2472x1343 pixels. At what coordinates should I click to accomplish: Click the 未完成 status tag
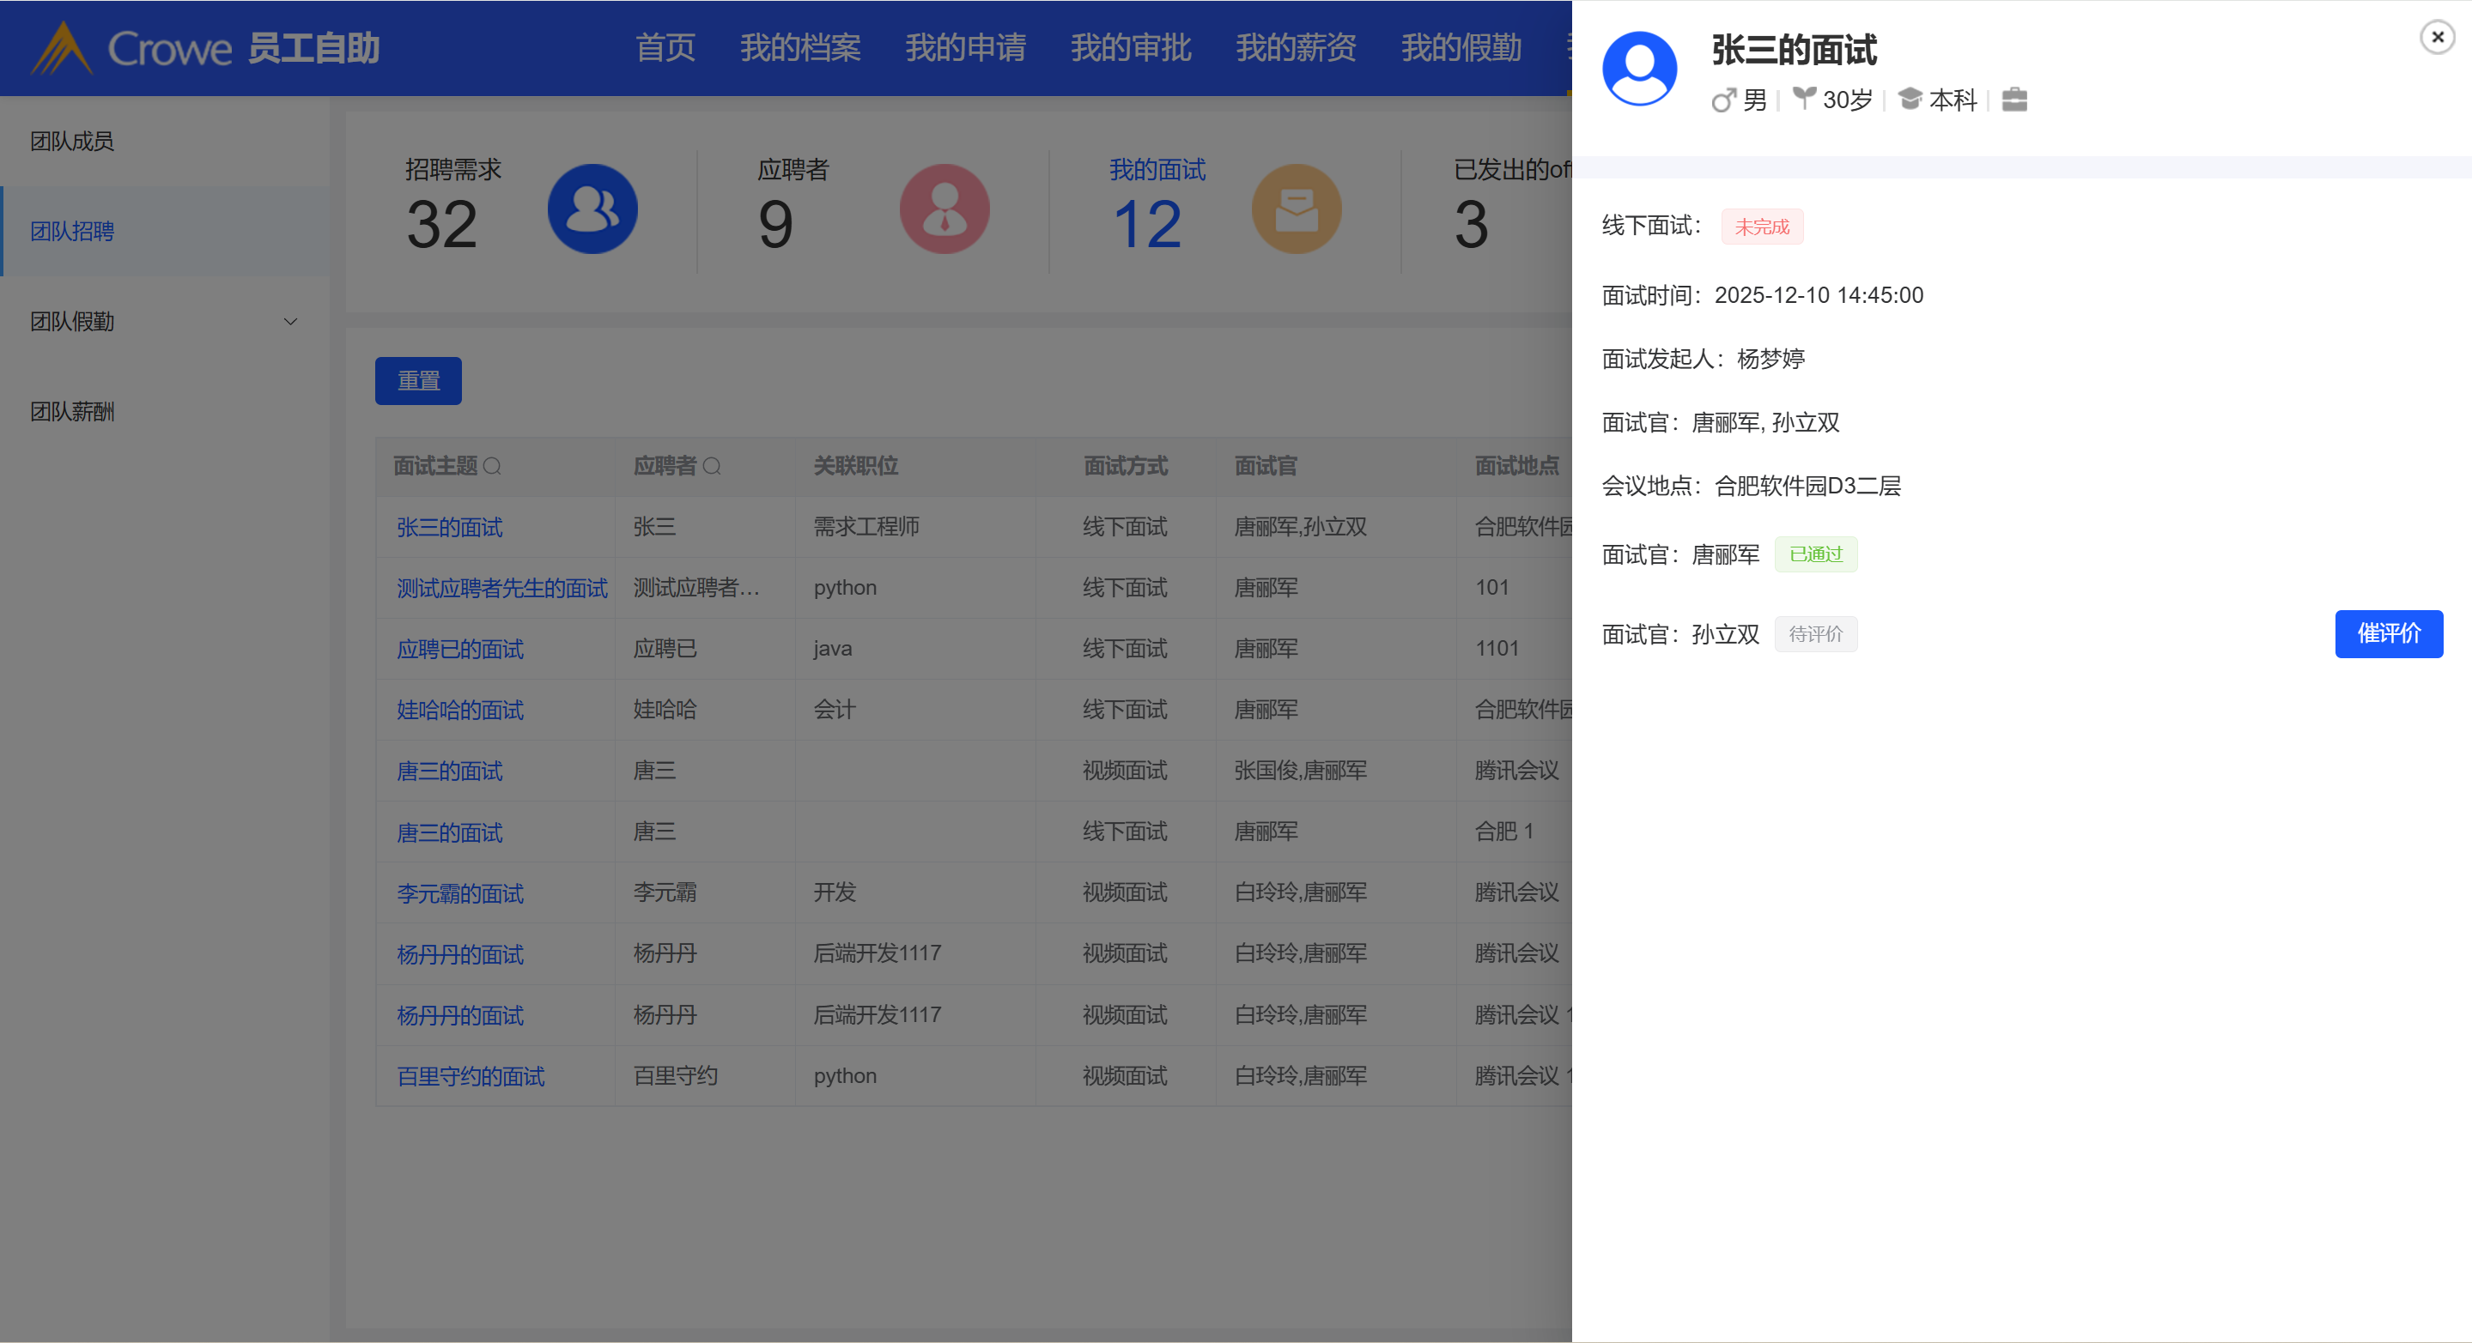1761,227
